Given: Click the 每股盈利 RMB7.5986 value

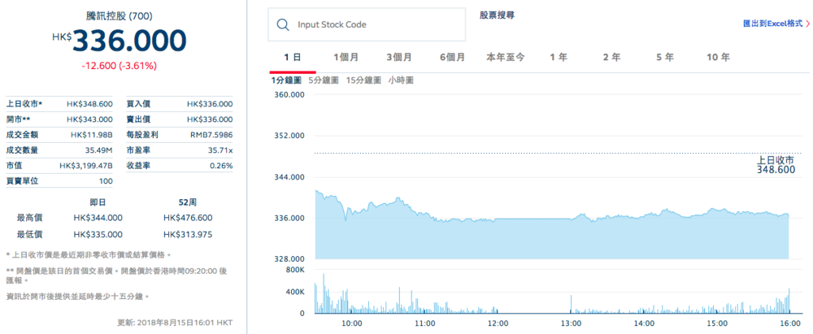Looking at the screenshot, I should [x=211, y=135].
